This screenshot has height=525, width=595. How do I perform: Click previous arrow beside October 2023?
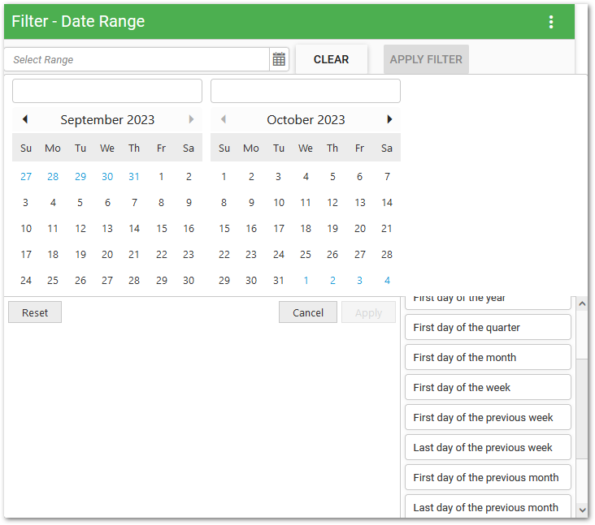[x=224, y=119]
